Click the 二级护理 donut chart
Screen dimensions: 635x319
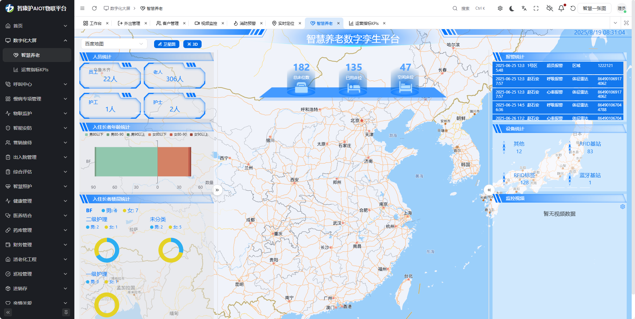point(107,250)
